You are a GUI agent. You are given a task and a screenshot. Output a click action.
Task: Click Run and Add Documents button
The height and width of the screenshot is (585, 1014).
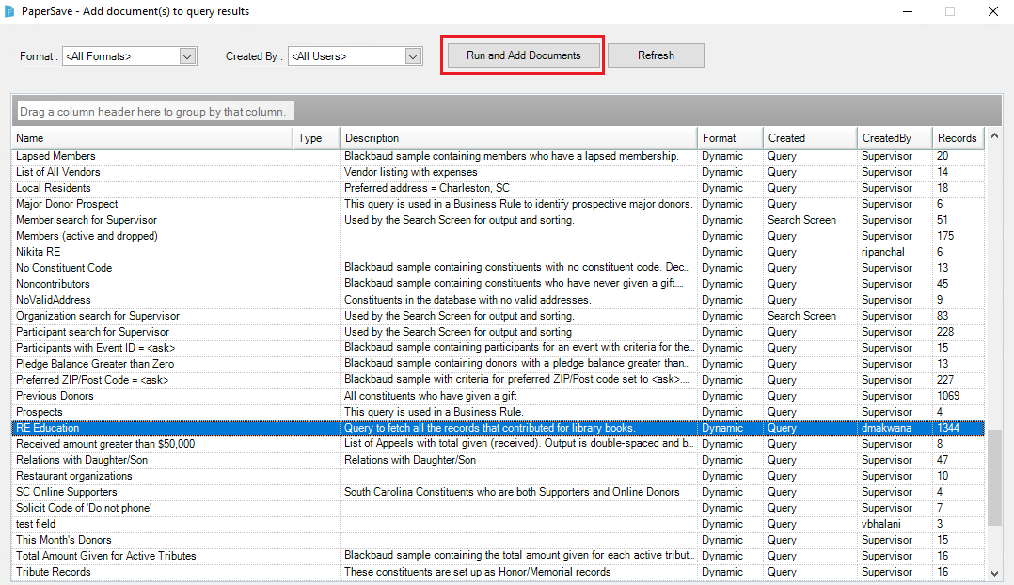(523, 55)
